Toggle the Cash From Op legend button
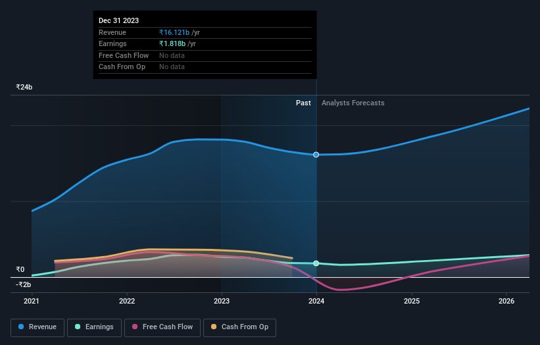Viewport: 540px width, 345px height. pyautogui.click(x=239, y=327)
